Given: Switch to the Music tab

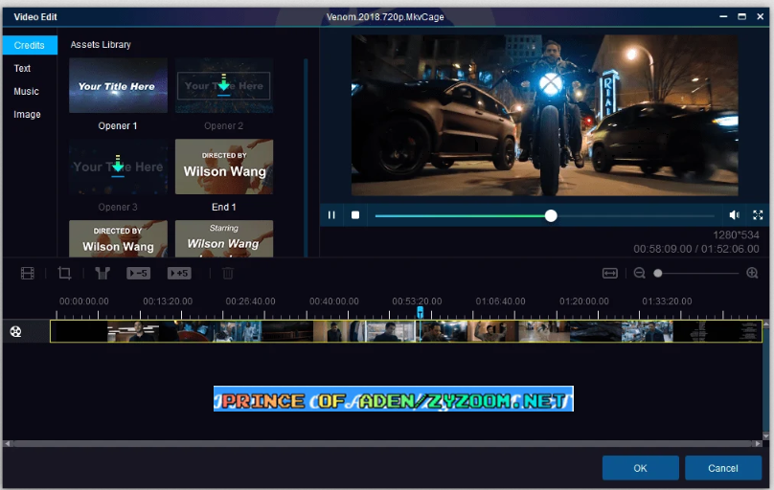Looking at the screenshot, I should 26,91.
